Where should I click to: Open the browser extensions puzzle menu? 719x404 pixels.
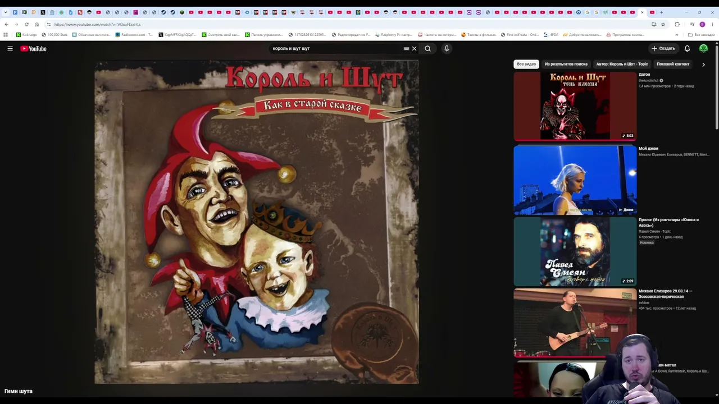click(x=677, y=25)
